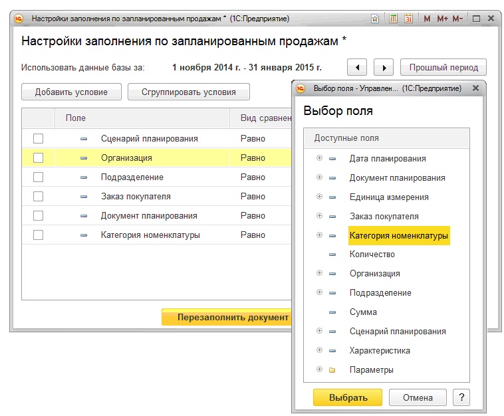Viewport: 504px width, 416px height.
Task: Expand the Документ планирования field node
Action: (x=319, y=177)
